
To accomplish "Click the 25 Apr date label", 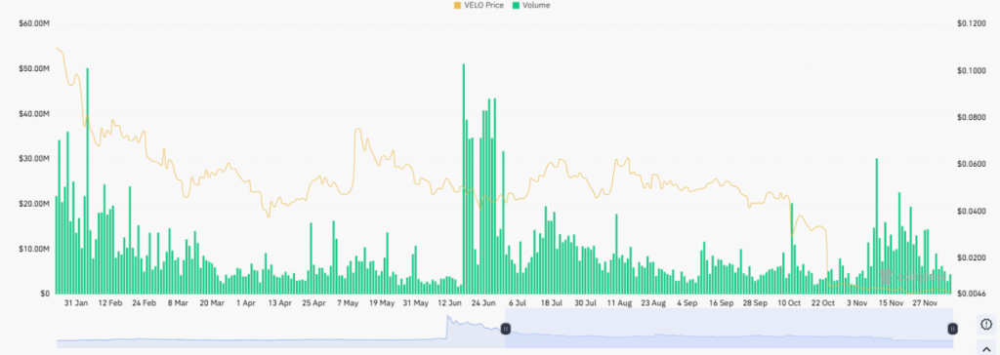I will [313, 303].
